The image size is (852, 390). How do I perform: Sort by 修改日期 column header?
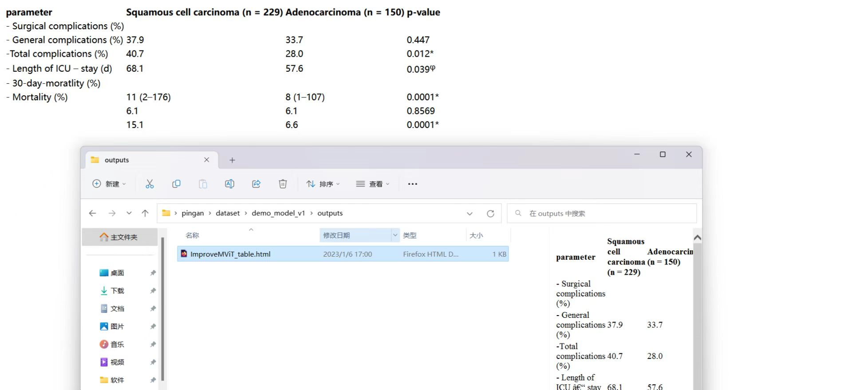click(336, 235)
